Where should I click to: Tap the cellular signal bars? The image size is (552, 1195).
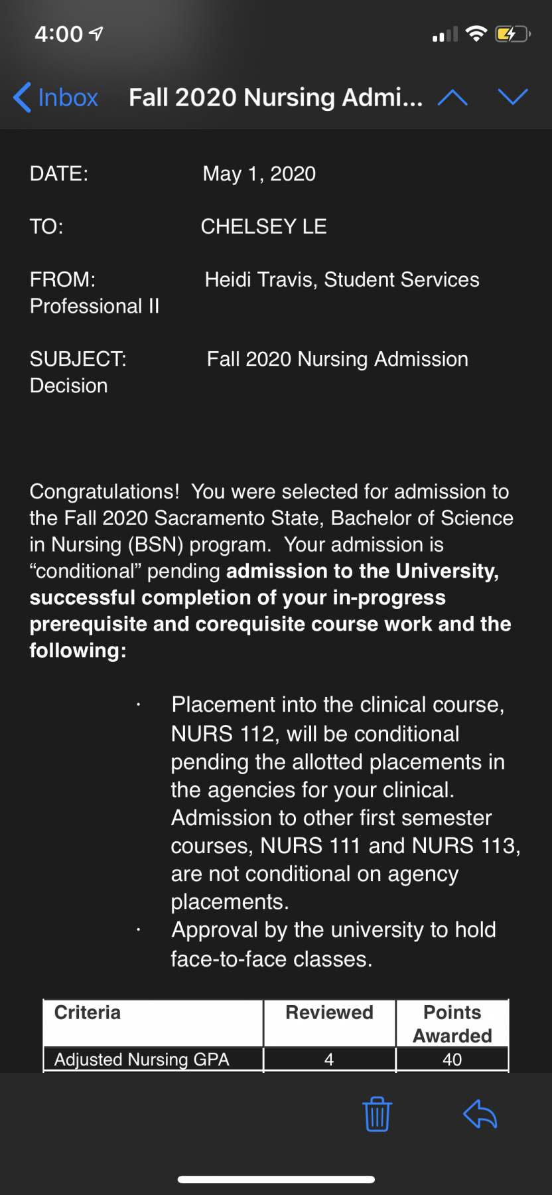445,35
